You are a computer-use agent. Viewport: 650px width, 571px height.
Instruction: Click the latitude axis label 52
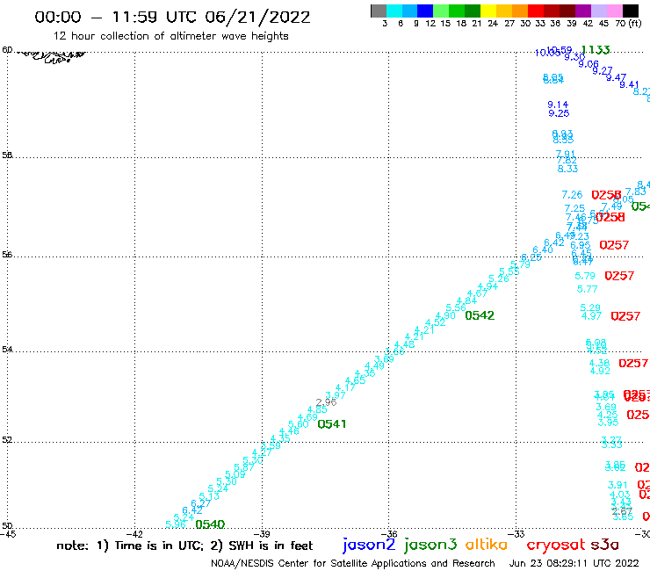pos(7,440)
